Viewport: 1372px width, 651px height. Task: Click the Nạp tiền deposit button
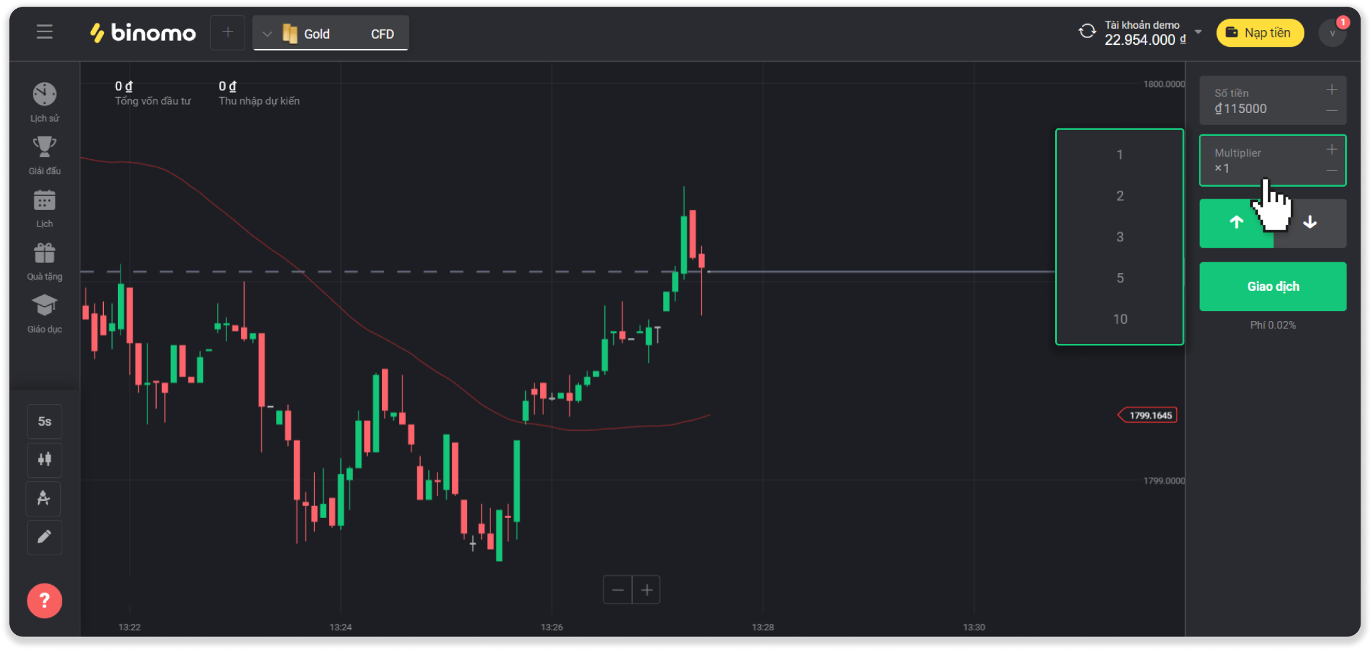click(1259, 33)
